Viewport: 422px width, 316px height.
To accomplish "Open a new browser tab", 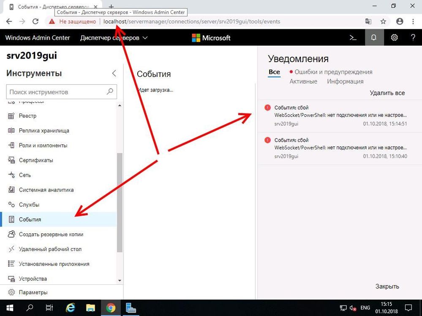I will 111,7.
